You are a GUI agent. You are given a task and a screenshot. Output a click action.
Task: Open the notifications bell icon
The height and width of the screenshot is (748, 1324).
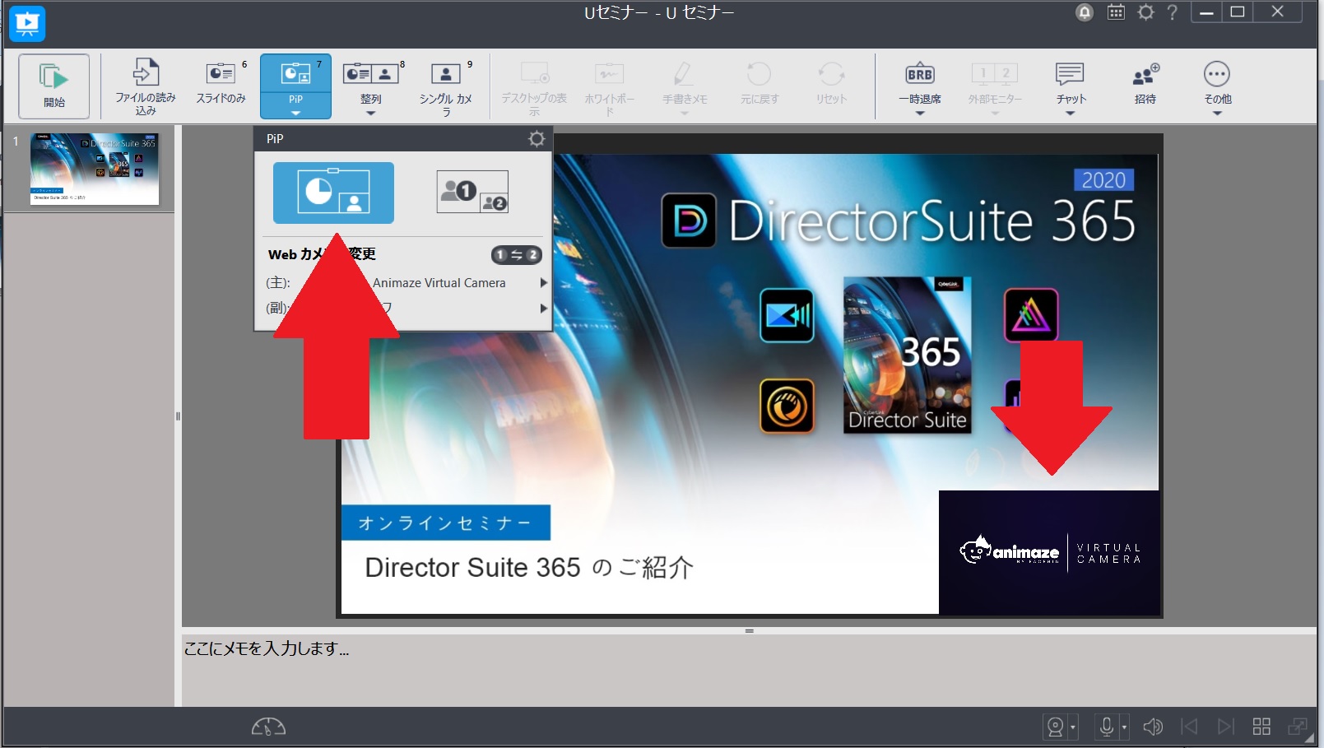click(1085, 12)
